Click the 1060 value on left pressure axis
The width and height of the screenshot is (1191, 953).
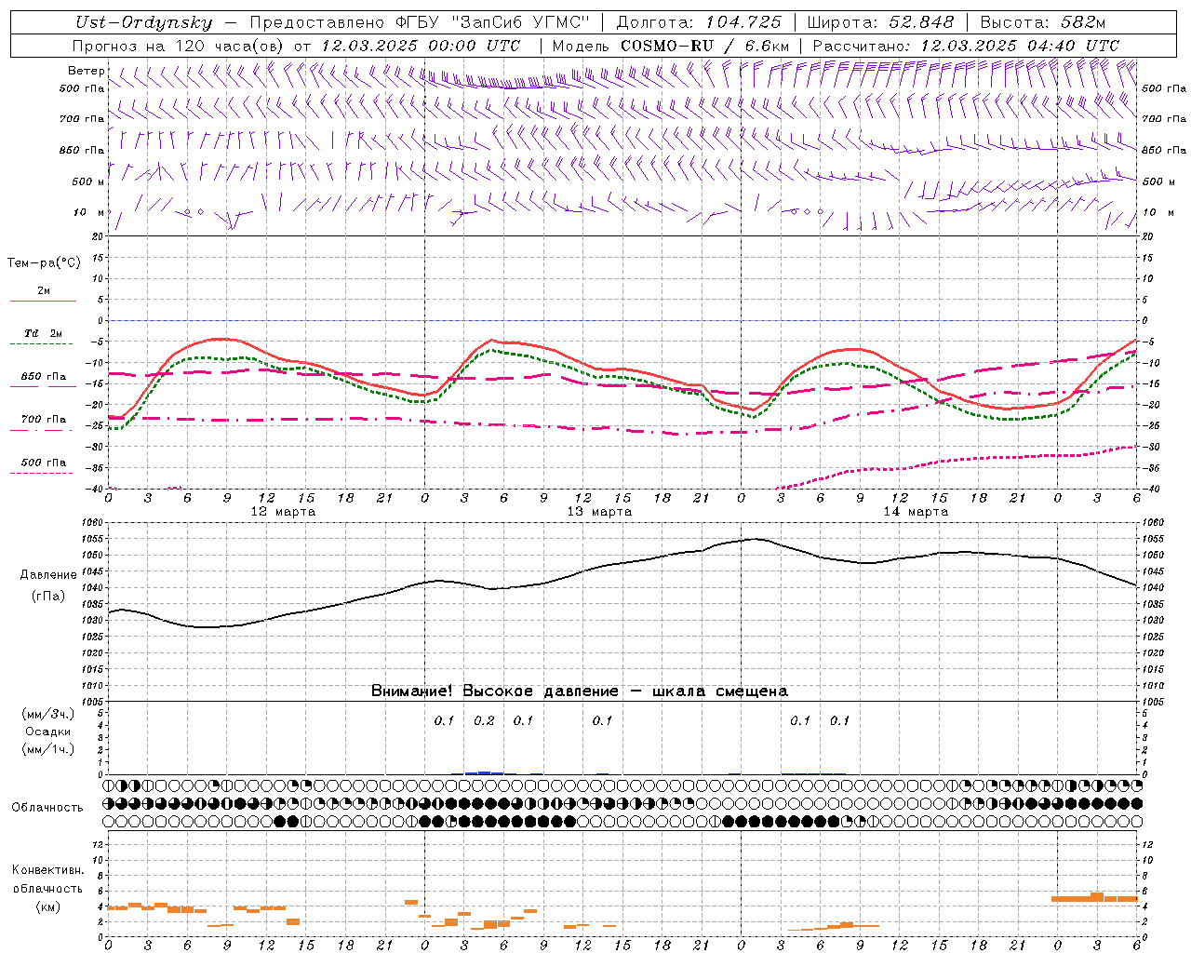94,523
